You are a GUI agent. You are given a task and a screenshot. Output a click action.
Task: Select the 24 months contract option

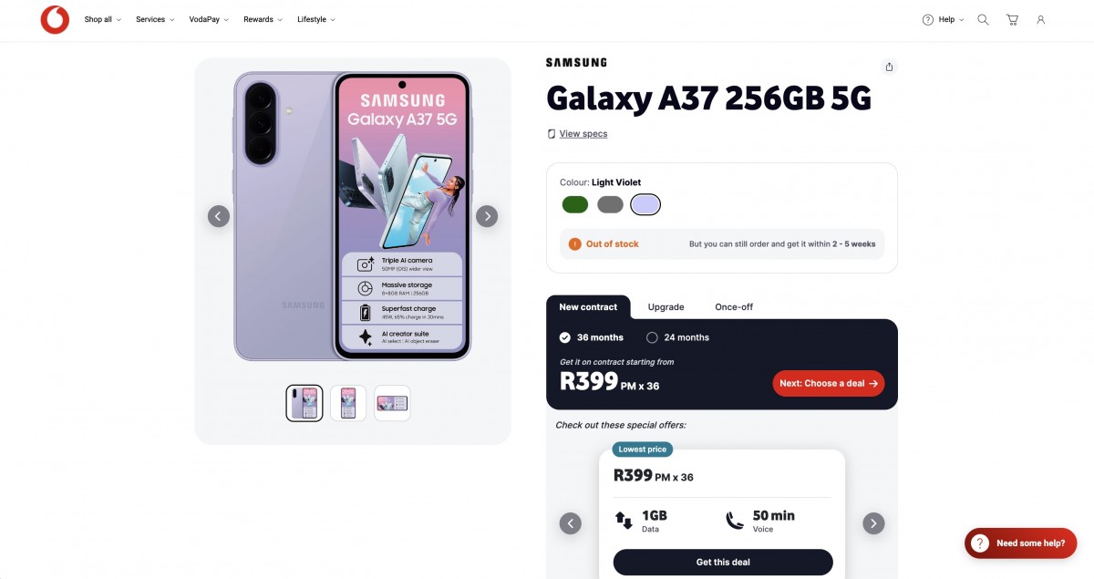[x=652, y=337]
